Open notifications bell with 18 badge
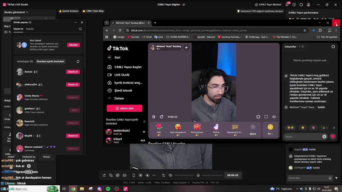The image size is (342, 192). [x=287, y=5]
